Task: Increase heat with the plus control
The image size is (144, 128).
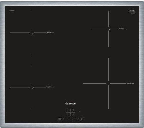Action: [73, 119]
